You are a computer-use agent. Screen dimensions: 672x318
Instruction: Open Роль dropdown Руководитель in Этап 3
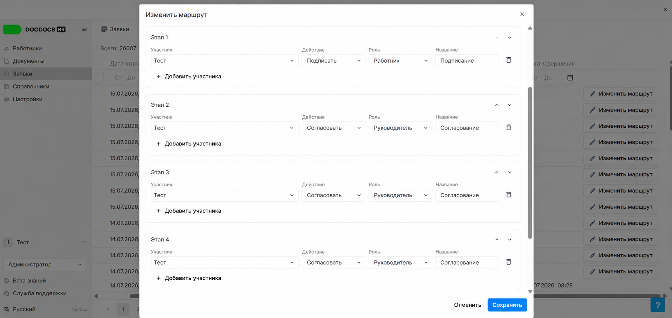coord(400,195)
